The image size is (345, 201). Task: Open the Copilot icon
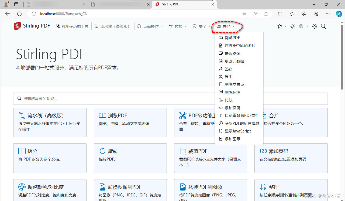(339, 14)
